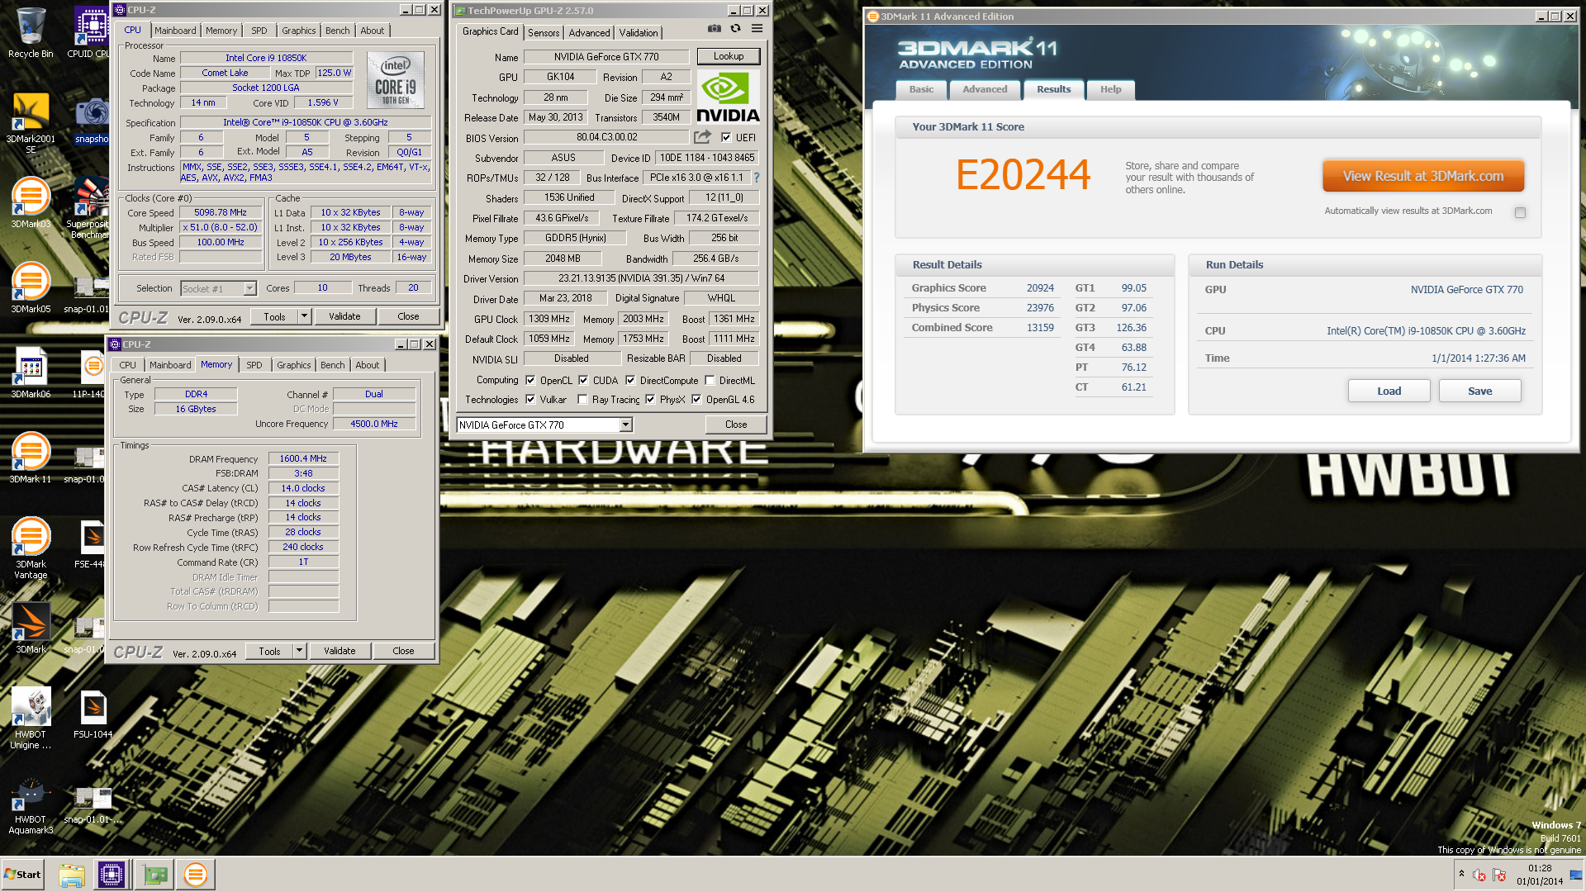Click the Graphics Score value 20924
Viewport: 1586px width, 892px height.
[x=1040, y=288]
